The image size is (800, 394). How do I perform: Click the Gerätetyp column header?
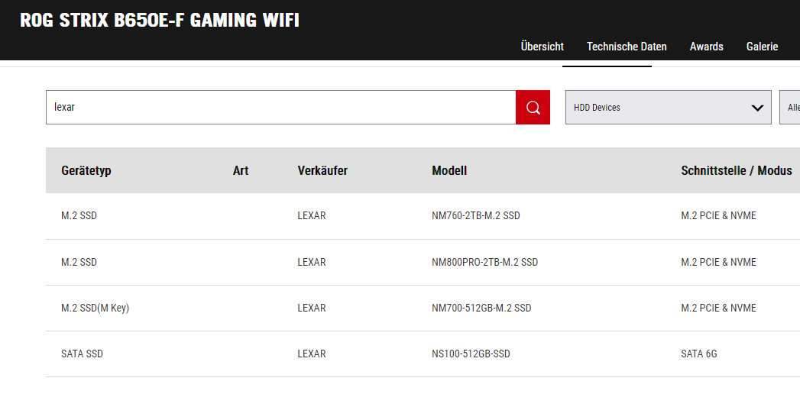[x=86, y=170]
